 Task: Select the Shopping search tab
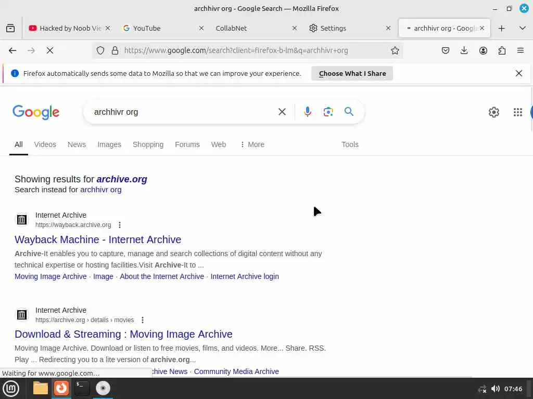(x=148, y=144)
